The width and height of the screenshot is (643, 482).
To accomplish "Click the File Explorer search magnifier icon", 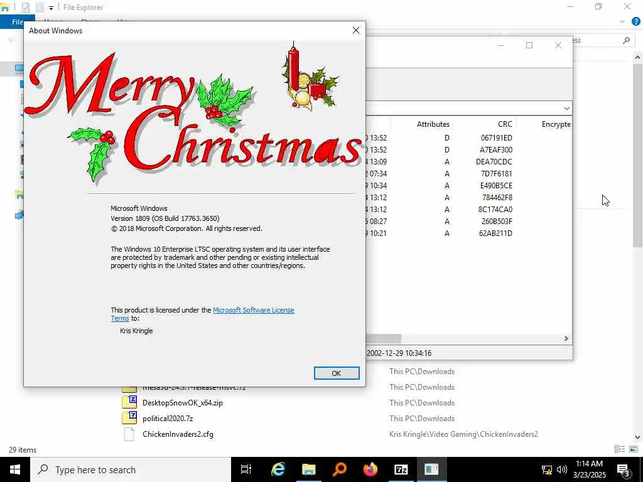I will pyautogui.click(x=626, y=40).
